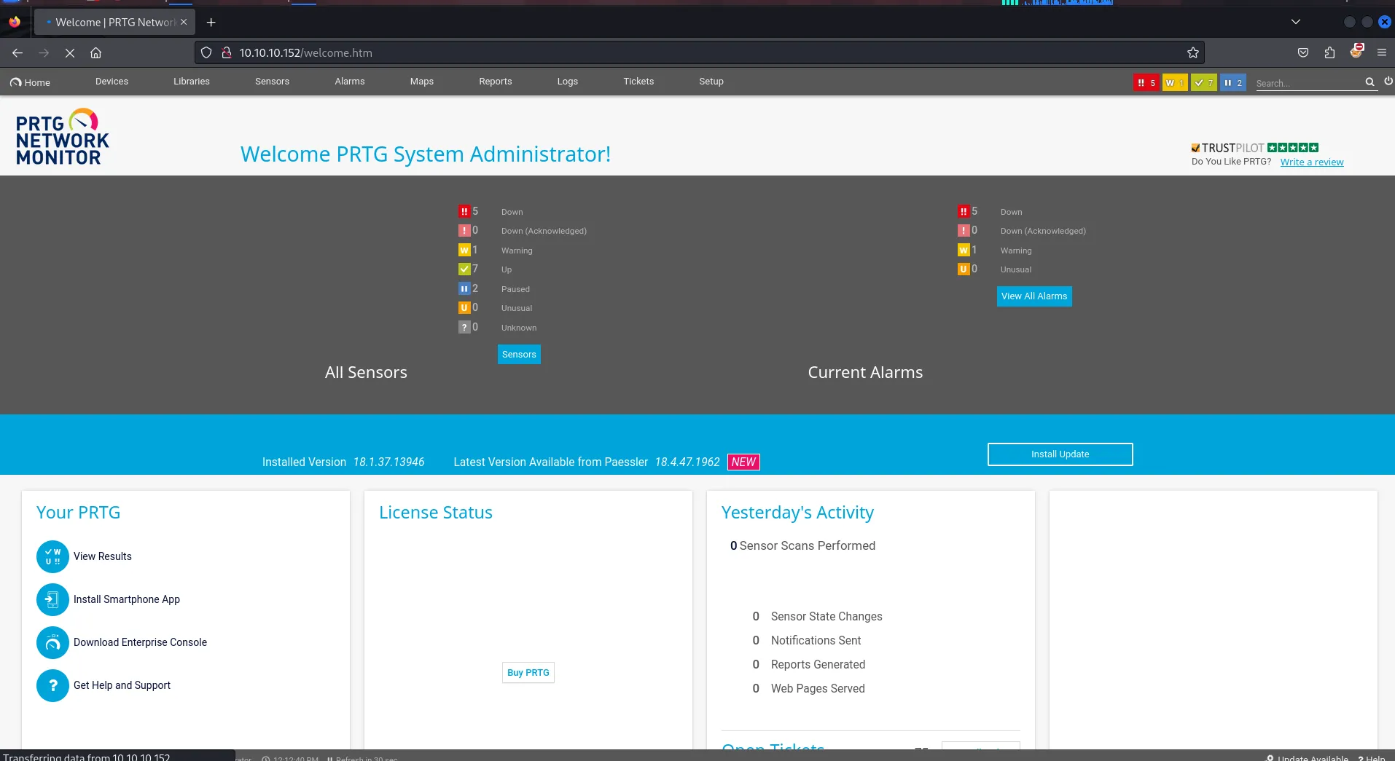Click Down icon under Current Alarms

(964, 211)
